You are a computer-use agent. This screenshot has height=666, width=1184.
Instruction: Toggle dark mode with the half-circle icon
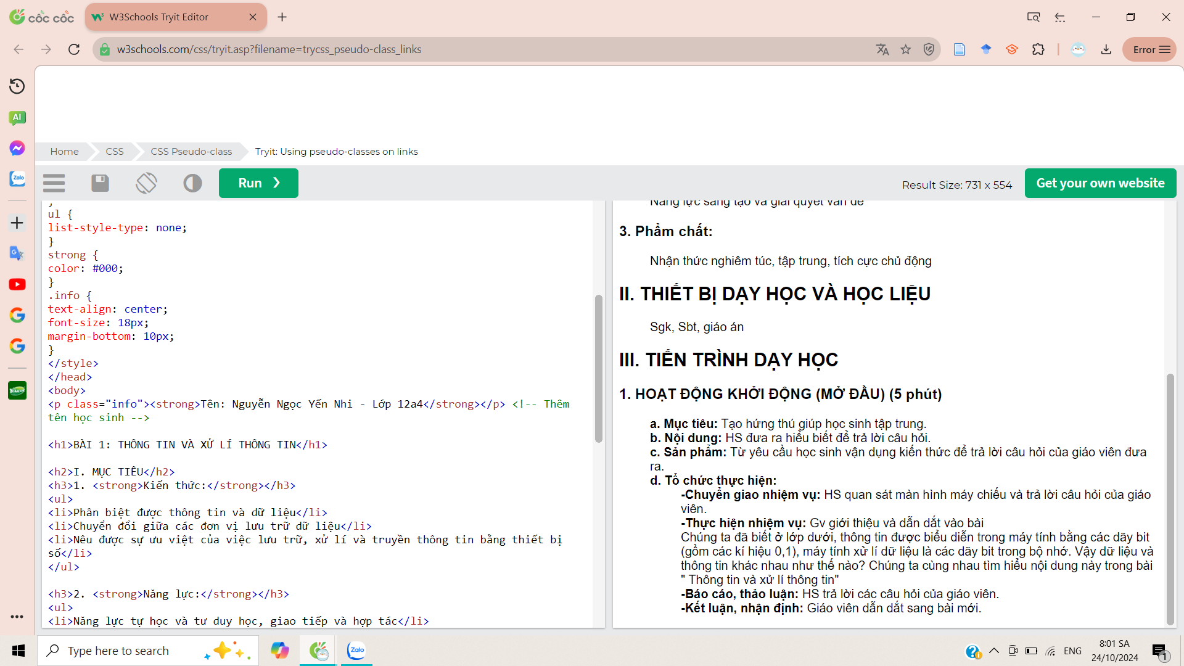click(192, 183)
